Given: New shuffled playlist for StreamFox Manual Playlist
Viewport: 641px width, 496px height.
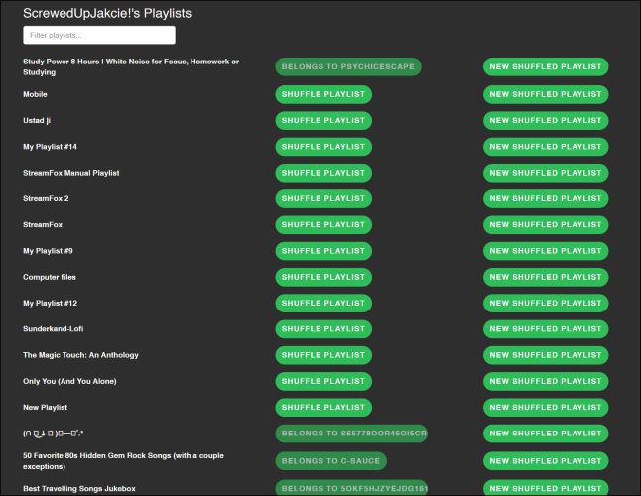Looking at the screenshot, I should click(x=546, y=173).
